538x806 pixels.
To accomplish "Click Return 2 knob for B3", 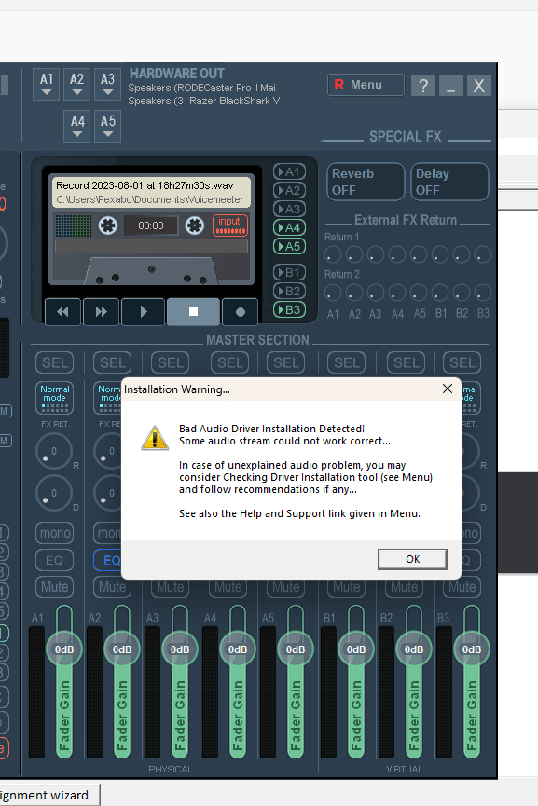I will pyautogui.click(x=483, y=293).
